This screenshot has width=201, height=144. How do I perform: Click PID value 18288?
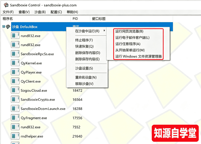pyautogui.click(x=77, y=109)
